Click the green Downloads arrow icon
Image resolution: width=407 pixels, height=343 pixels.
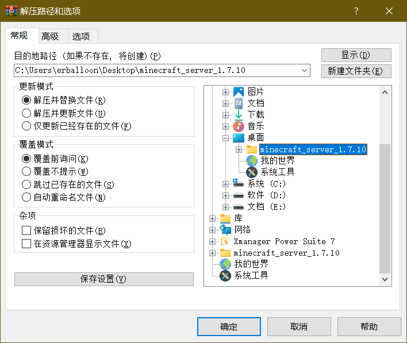[239, 115]
